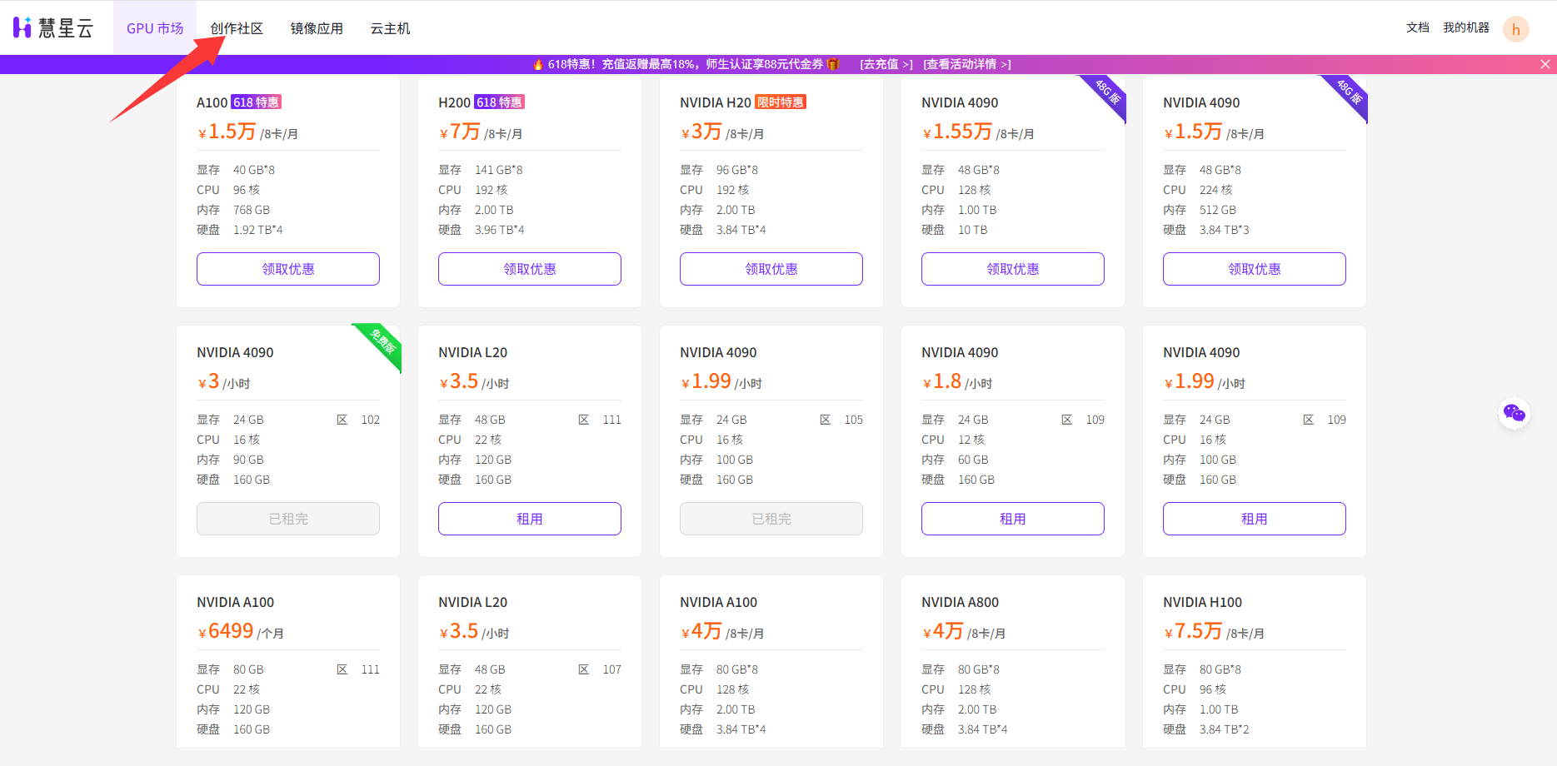Viewport: 1557px width, 766px height.
Task: Click 租用 on the NVIDIA L20 ¥3.5 card
Action: (x=530, y=519)
